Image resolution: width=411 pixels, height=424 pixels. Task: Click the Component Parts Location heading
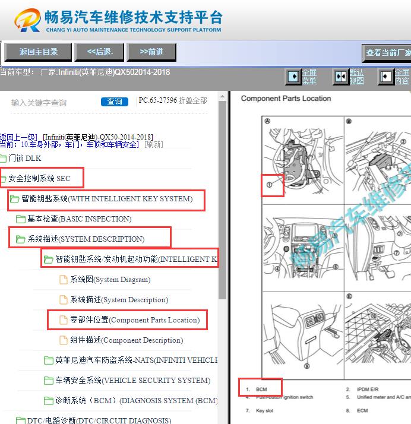point(286,99)
